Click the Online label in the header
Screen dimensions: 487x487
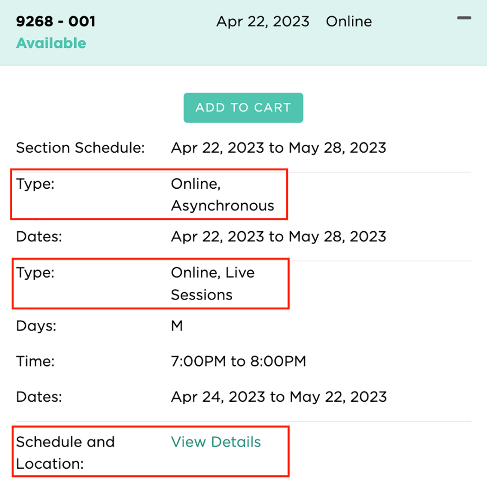coord(349,22)
